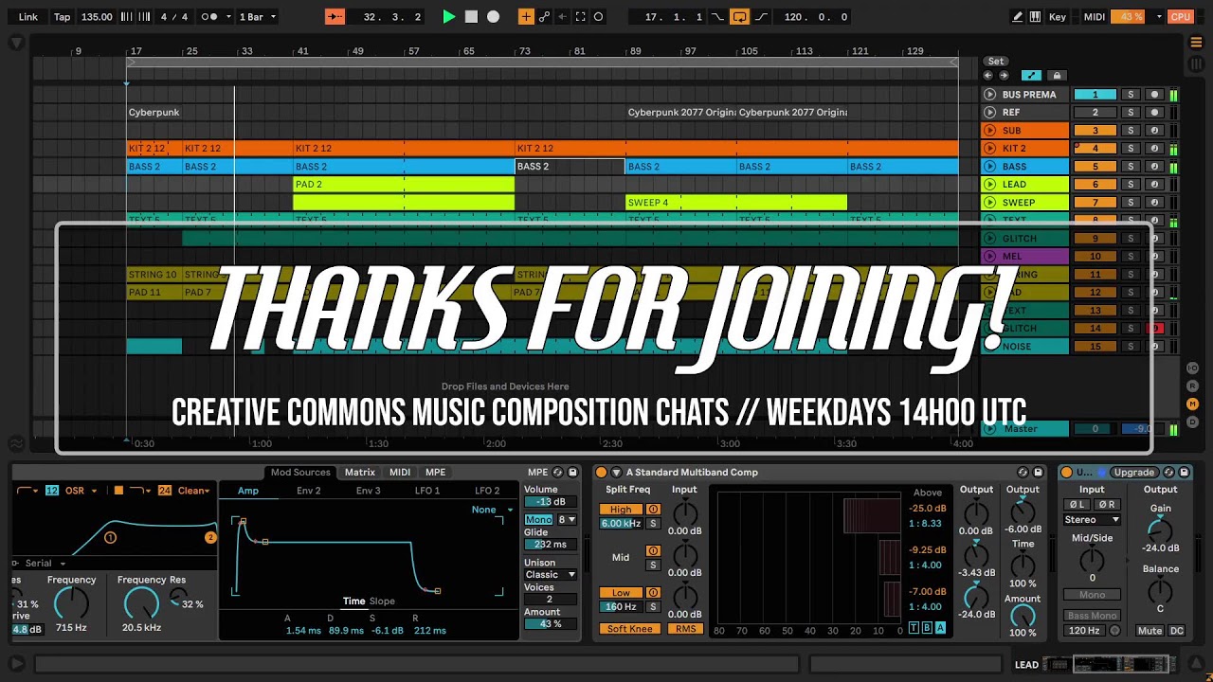Switch to the MIDI tab
The width and height of the screenshot is (1213, 682).
[400, 472]
